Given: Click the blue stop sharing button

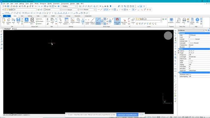Looking at the screenshot, I should (x=127, y=115).
